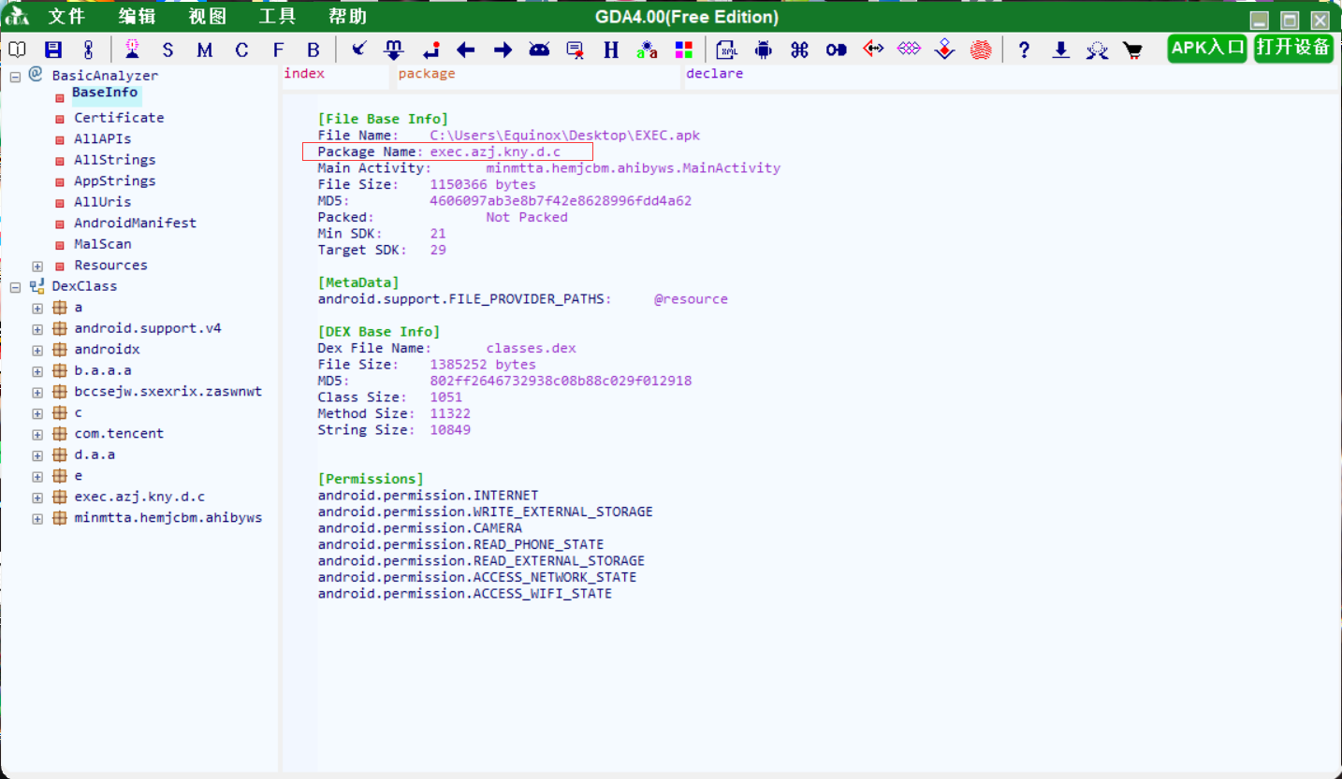The width and height of the screenshot is (1342, 779).
Task: Click the M methods toolbar icon
Action: pos(204,50)
